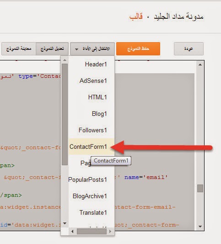Click code editor scroll up arrow
The image size is (221, 244).
click(200, 65)
